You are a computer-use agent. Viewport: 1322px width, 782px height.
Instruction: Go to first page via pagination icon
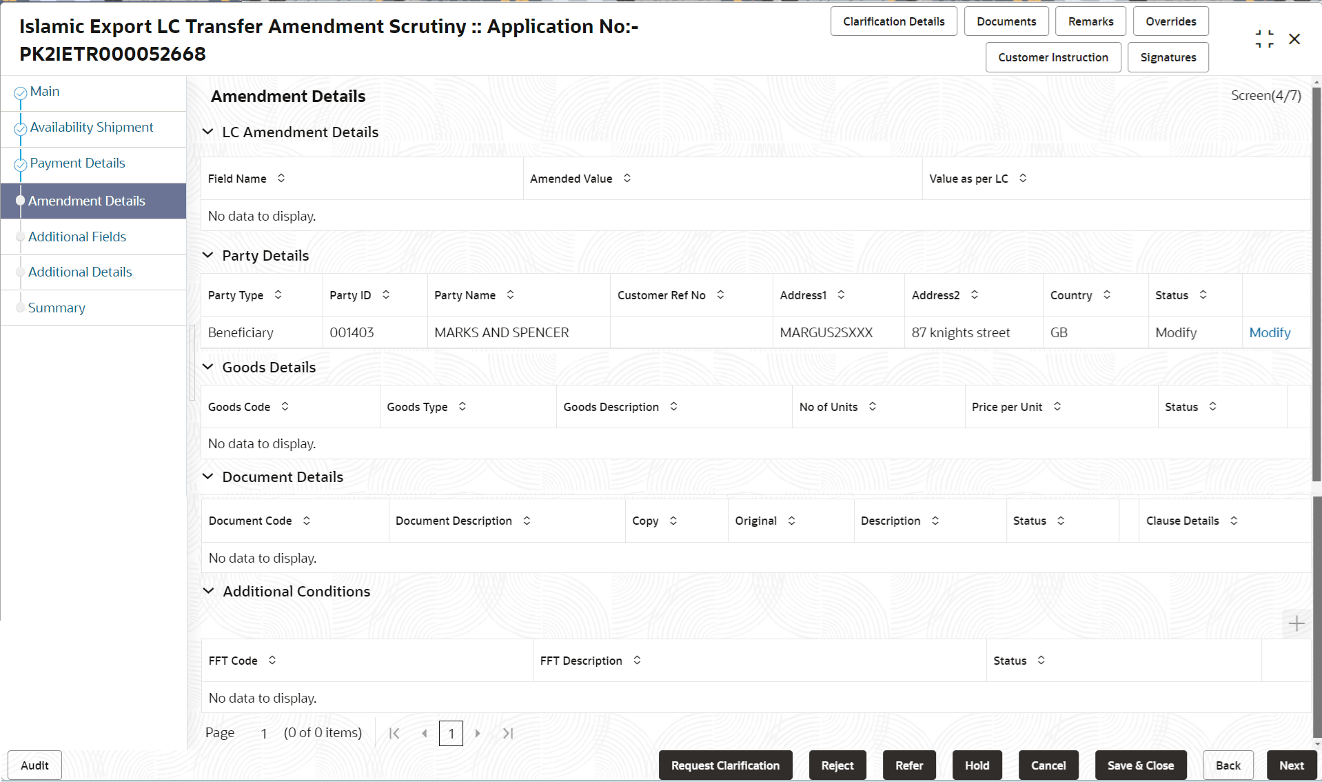click(x=394, y=733)
